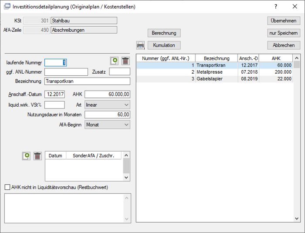The height and width of the screenshot is (233, 305).
Task: Click the Anschaff.-Datum field 12.2017
Action: click(54, 95)
